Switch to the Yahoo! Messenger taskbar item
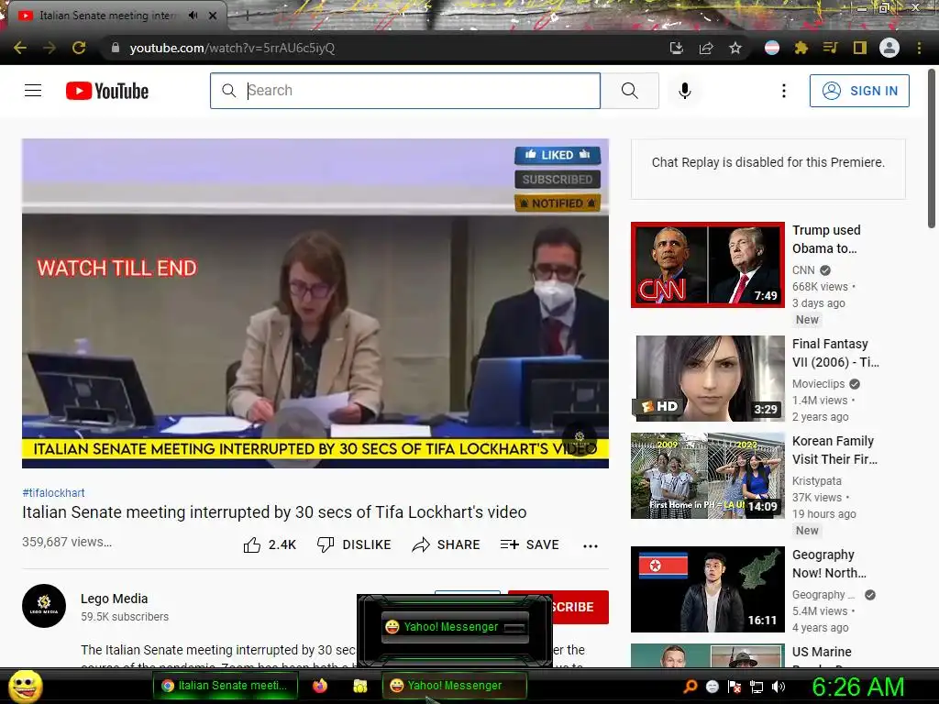 (x=454, y=686)
